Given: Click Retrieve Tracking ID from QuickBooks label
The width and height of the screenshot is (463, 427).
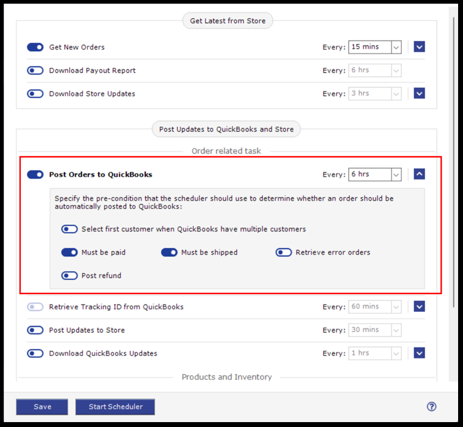Looking at the screenshot, I should point(116,307).
